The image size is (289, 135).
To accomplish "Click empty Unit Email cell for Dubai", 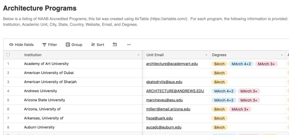I will tap(177, 73).
